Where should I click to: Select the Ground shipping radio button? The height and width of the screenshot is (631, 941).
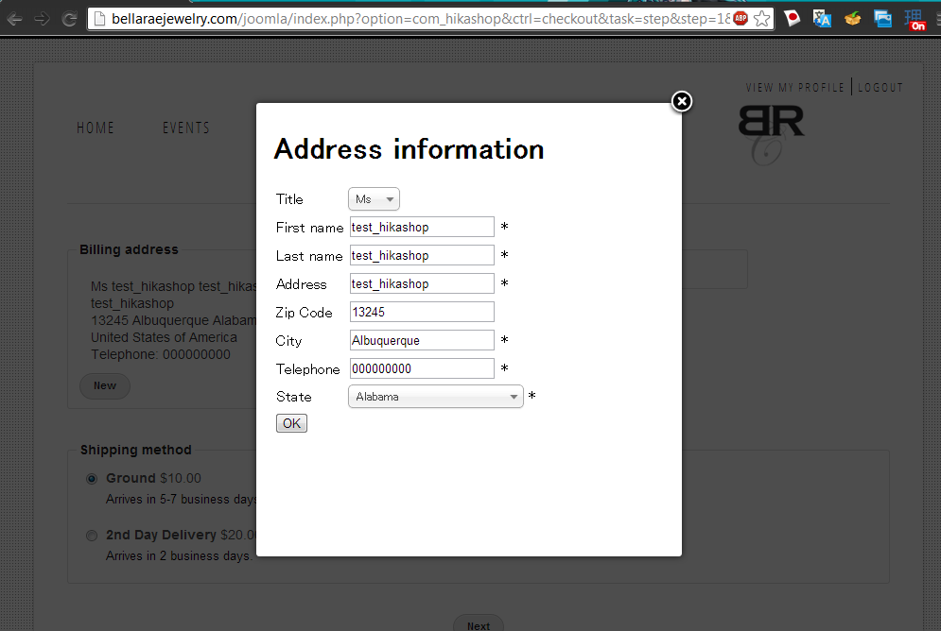pos(92,479)
